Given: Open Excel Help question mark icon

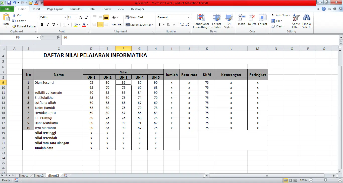Looking at the screenshot, I should tap(324, 9).
